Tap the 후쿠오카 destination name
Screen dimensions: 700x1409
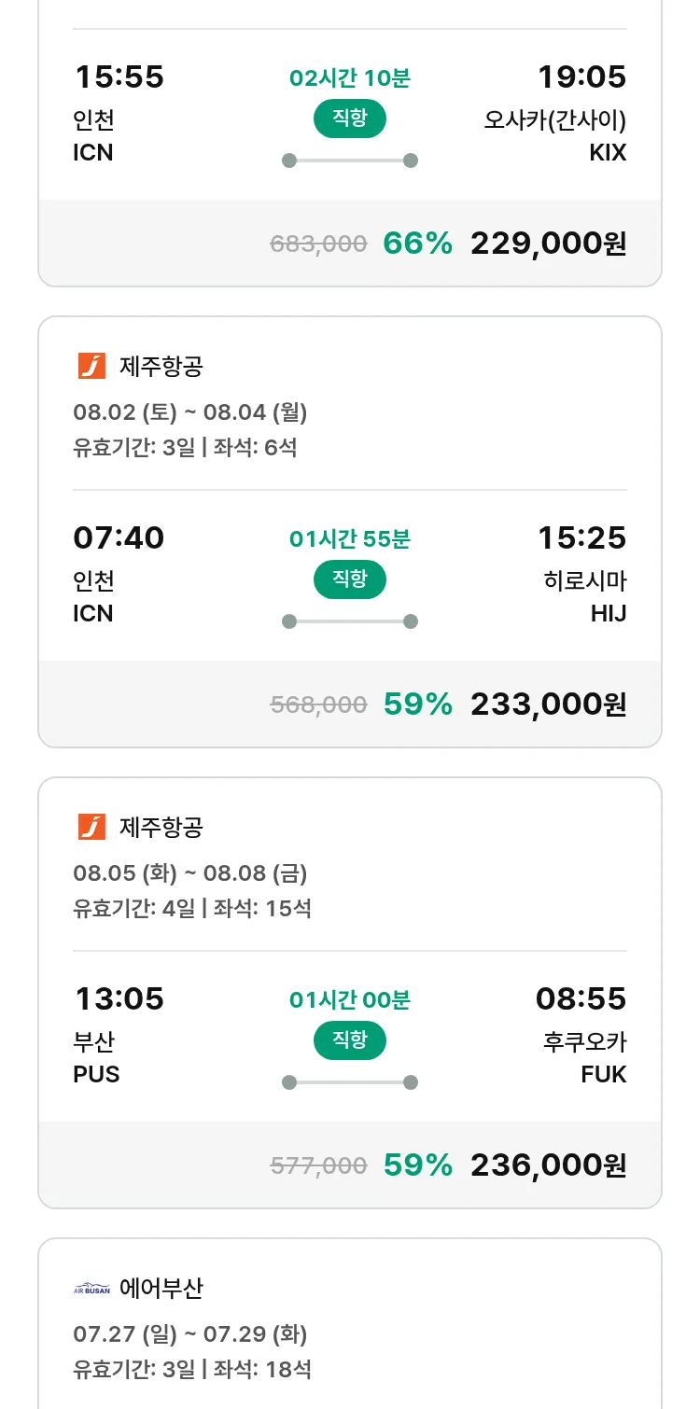coord(584,1042)
